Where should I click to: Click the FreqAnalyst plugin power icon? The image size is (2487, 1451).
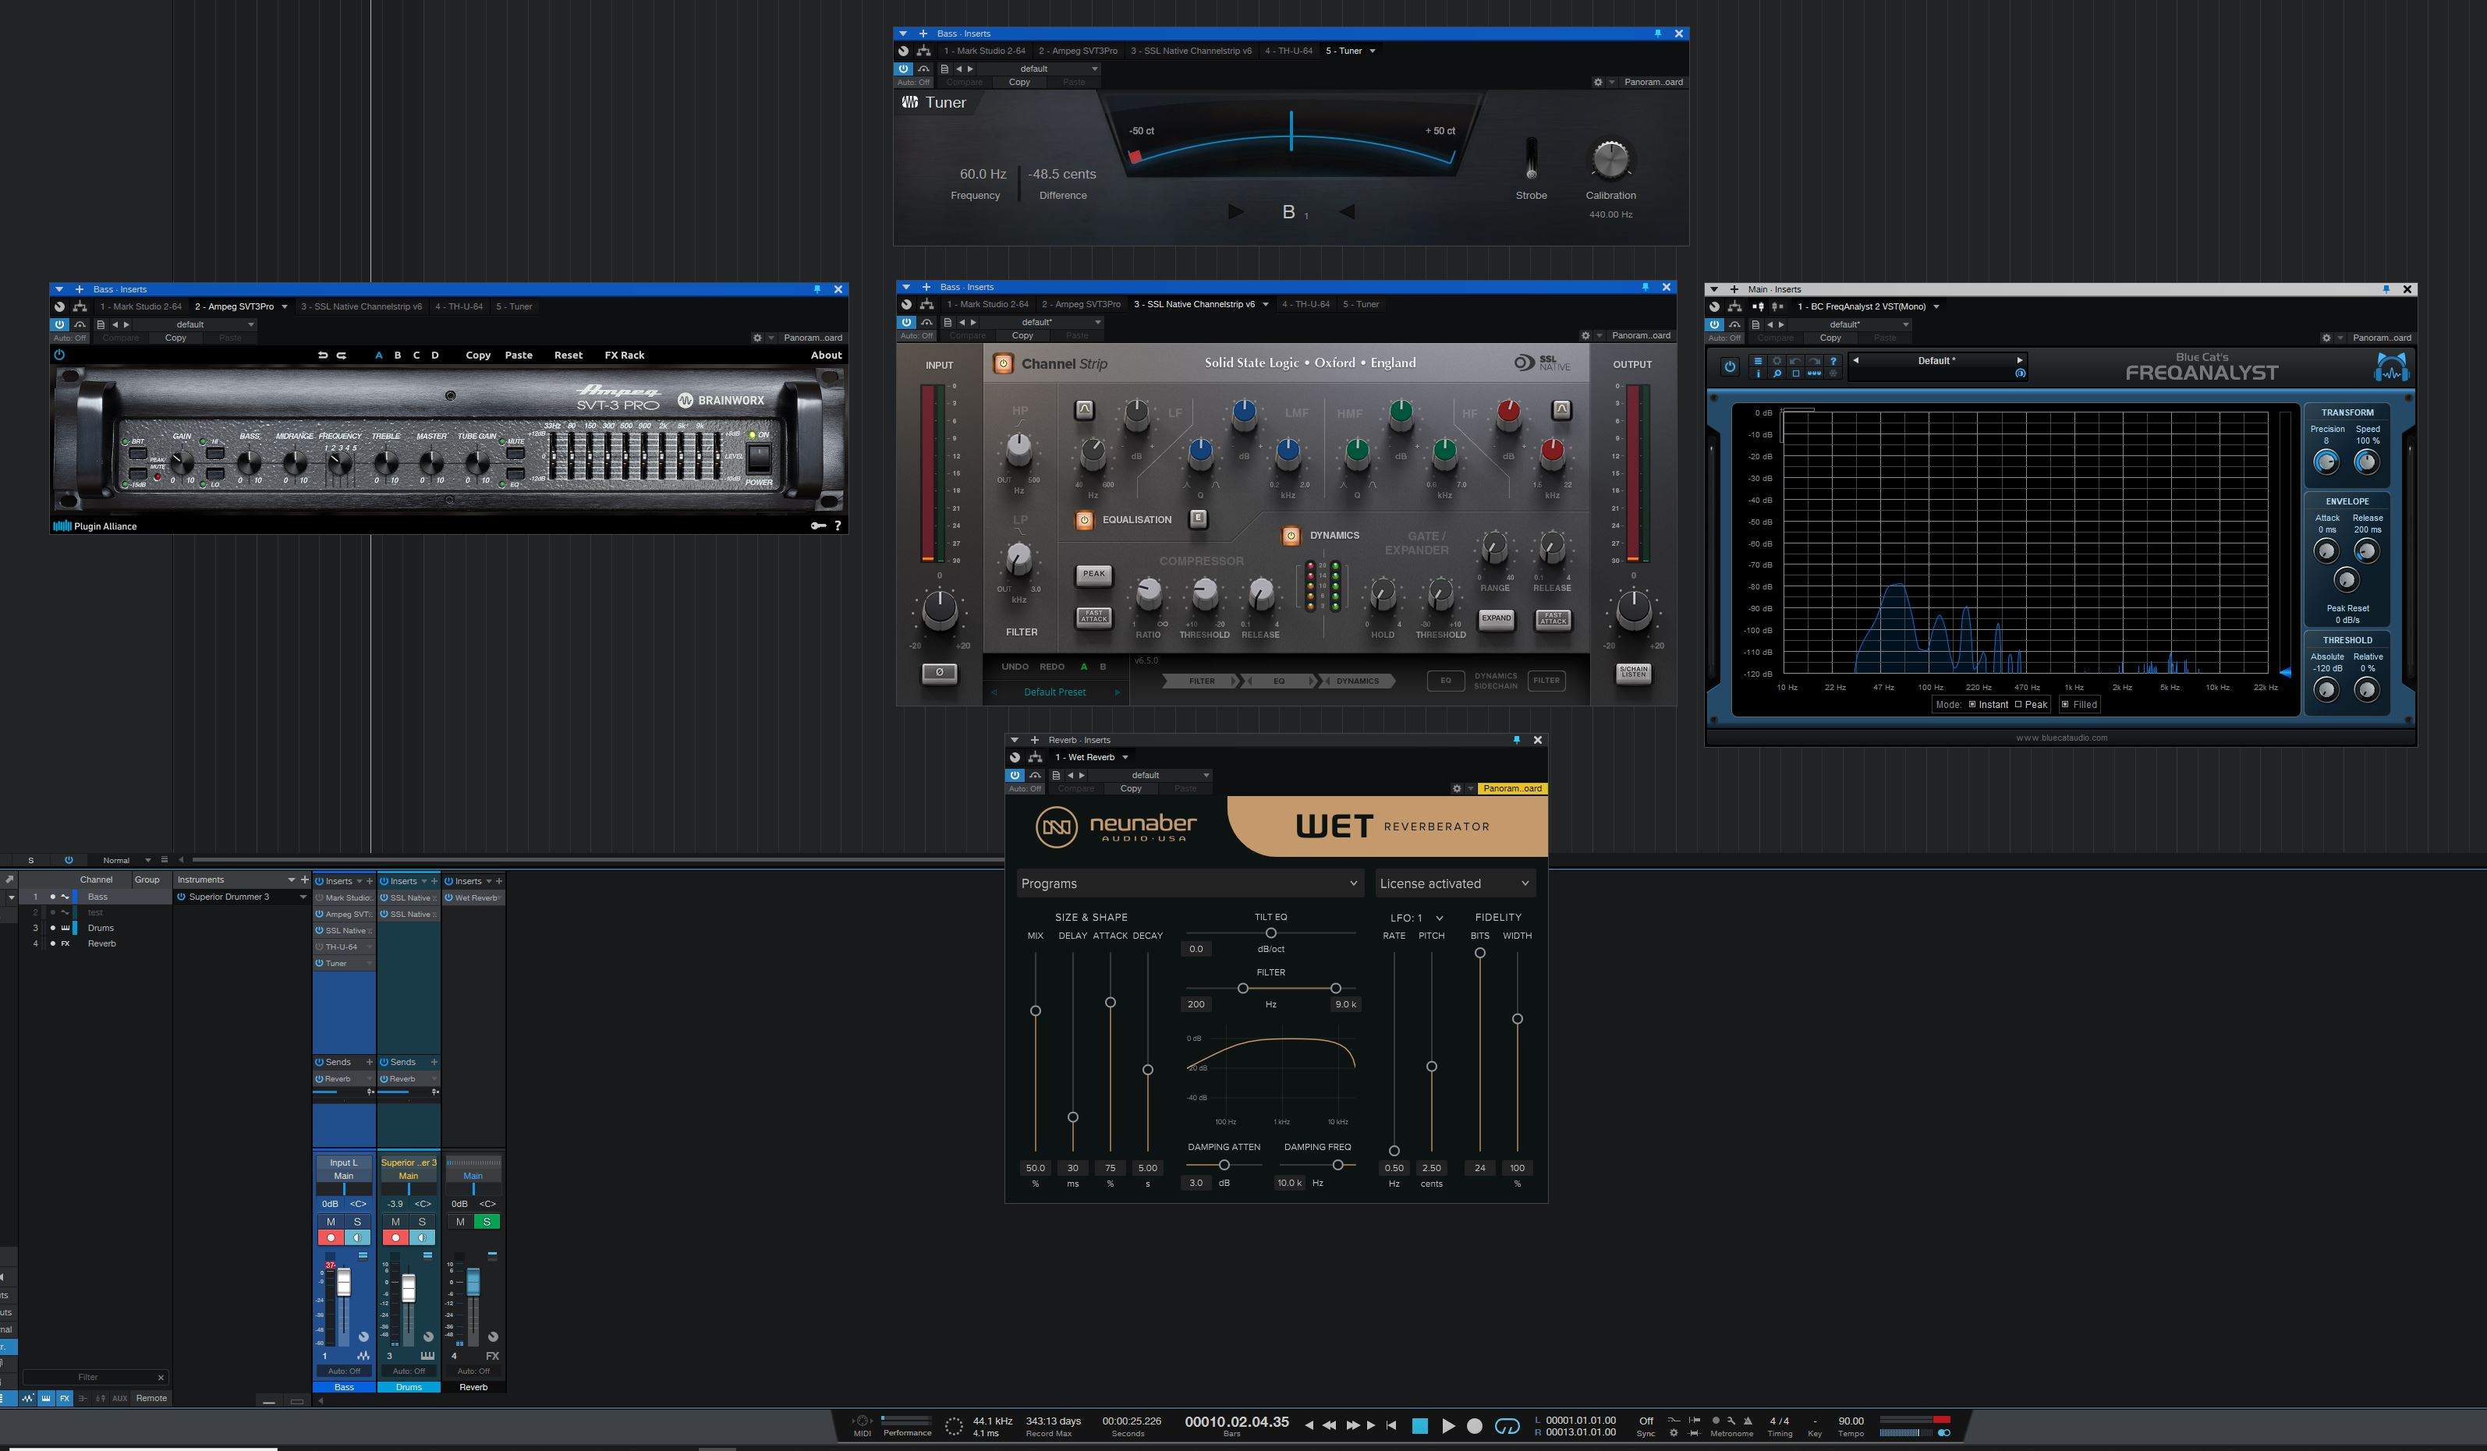(1729, 367)
